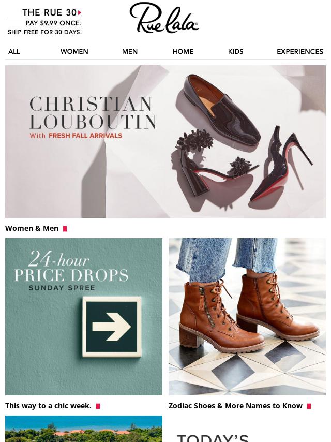Viewport: 331px width, 442px height.
Task: Open the All category tab
Action: coord(14,52)
